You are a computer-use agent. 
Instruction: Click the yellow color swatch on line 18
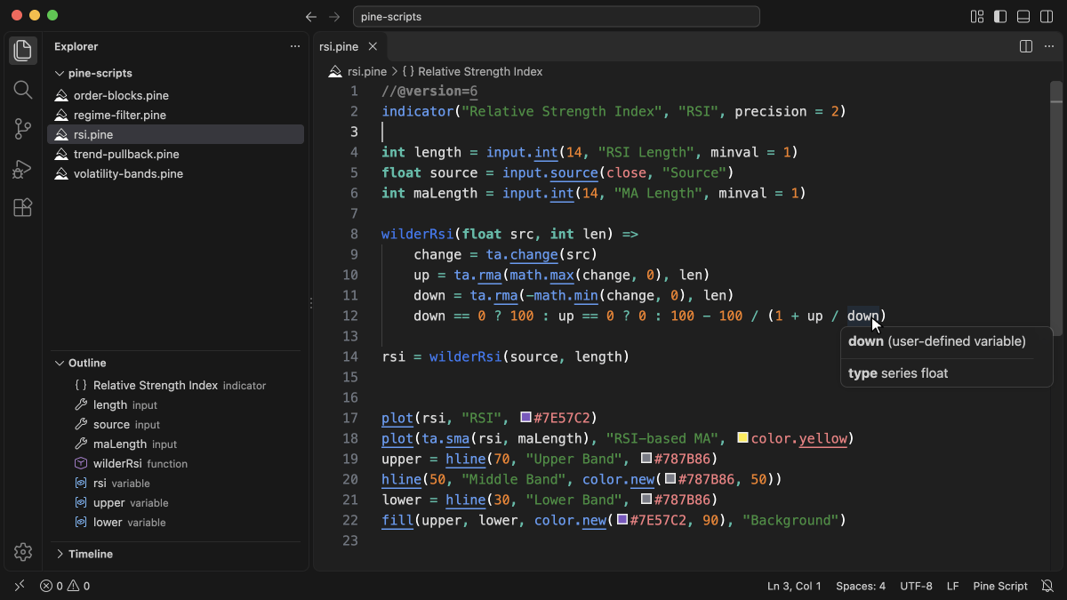742,438
